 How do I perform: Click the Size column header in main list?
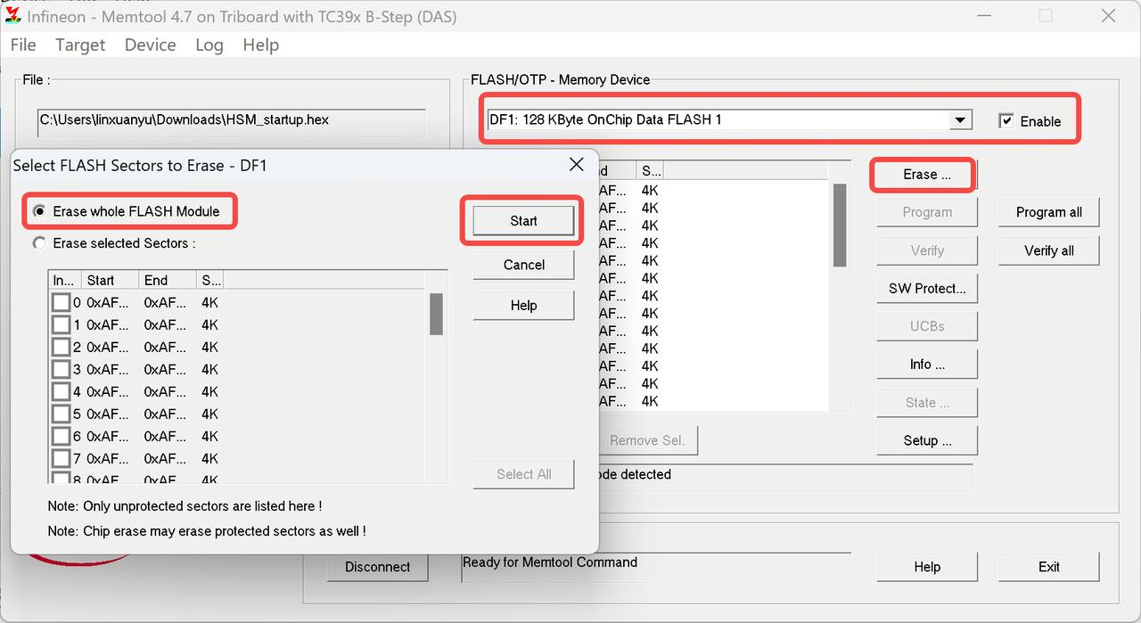click(x=650, y=170)
